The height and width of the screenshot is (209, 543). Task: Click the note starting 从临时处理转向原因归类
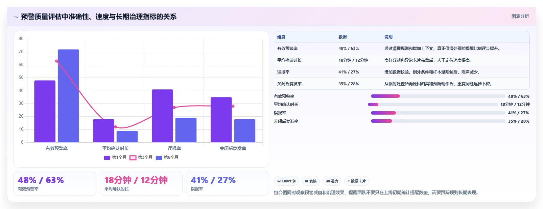coord(438,84)
